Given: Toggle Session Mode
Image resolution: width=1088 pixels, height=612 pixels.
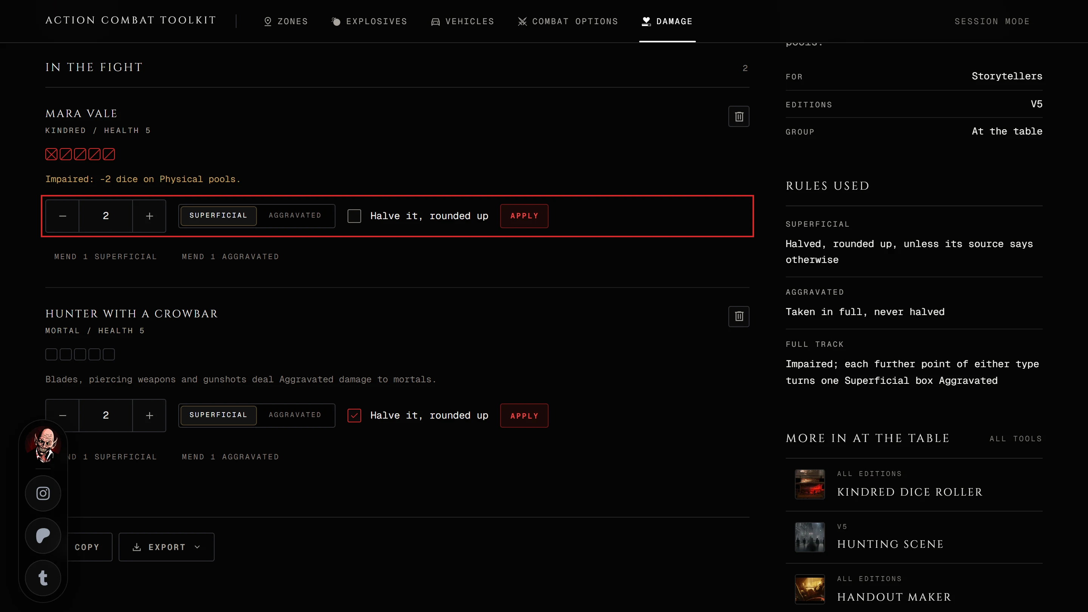Looking at the screenshot, I should click(992, 21).
